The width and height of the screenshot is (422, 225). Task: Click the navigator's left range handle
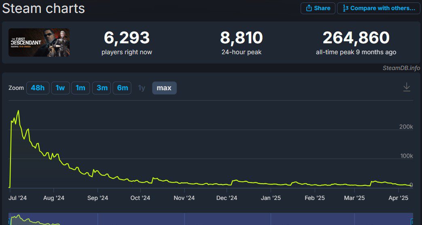tap(9, 221)
